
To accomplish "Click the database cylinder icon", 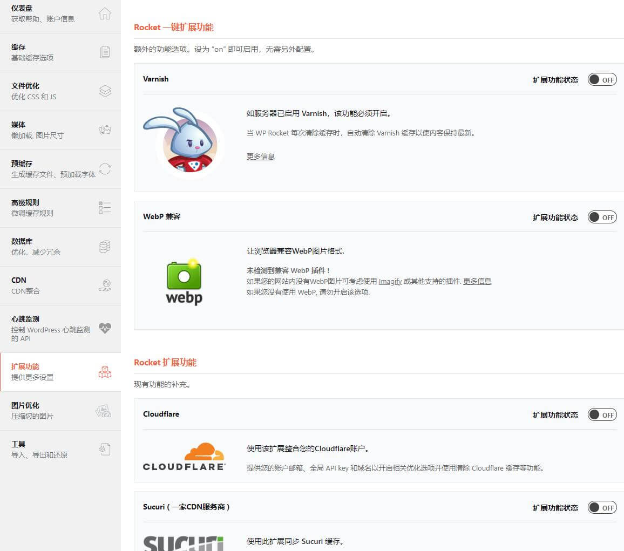I will 105,247.
